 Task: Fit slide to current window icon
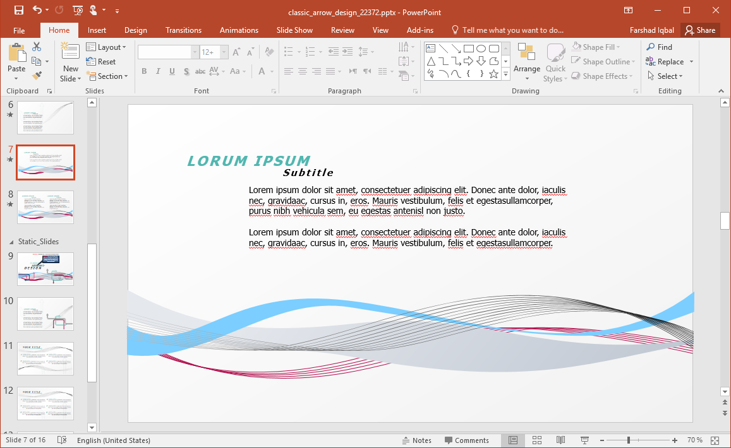point(715,440)
